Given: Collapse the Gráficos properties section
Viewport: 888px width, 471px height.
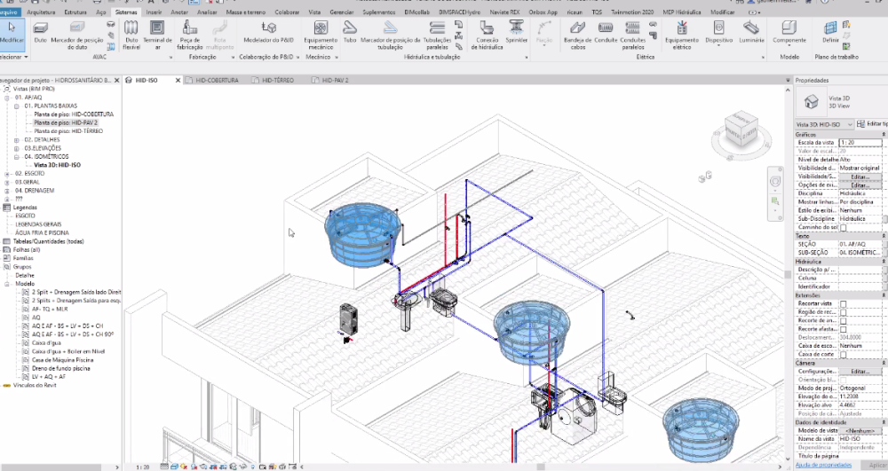Looking at the screenshot, I should coord(884,134).
